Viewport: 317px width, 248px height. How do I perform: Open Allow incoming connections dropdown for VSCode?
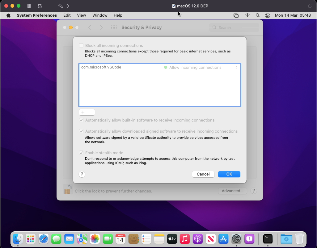pyautogui.click(x=201, y=67)
